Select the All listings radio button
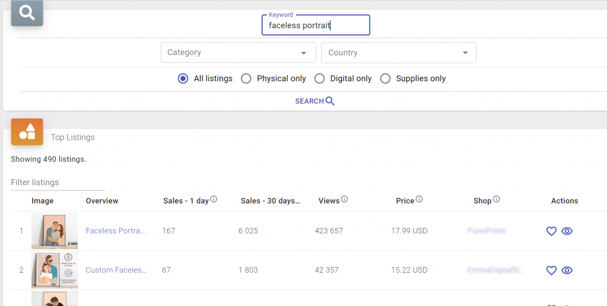Image resolution: width=607 pixels, height=306 pixels. click(x=183, y=79)
